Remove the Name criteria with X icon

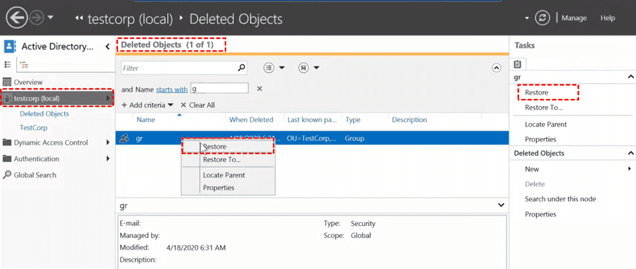click(x=260, y=89)
